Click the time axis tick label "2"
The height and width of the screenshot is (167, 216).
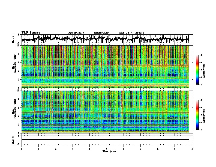pos(56,149)
